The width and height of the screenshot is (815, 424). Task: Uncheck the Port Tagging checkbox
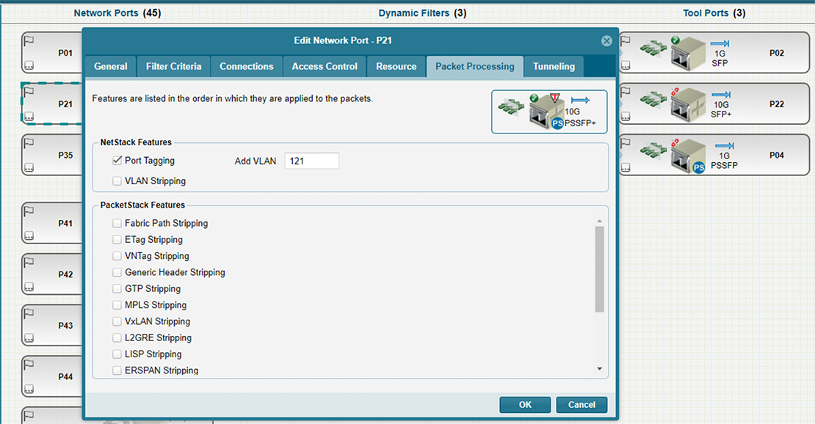(117, 161)
